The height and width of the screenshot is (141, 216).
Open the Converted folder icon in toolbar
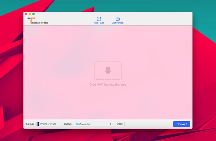[117, 19]
